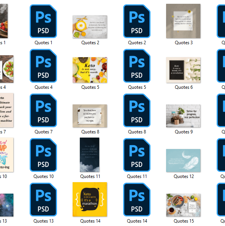Viewport: 225px width, 226px height.
Task: Click 'Quotes 5' label under the fruit thumbnail
Action: click(x=90, y=87)
